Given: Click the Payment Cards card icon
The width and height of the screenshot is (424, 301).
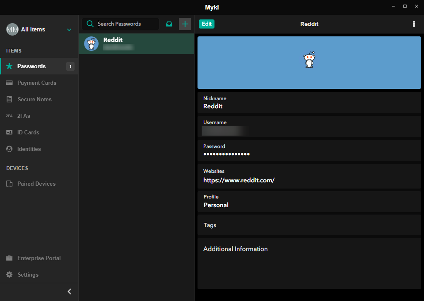Looking at the screenshot, I should (9, 83).
